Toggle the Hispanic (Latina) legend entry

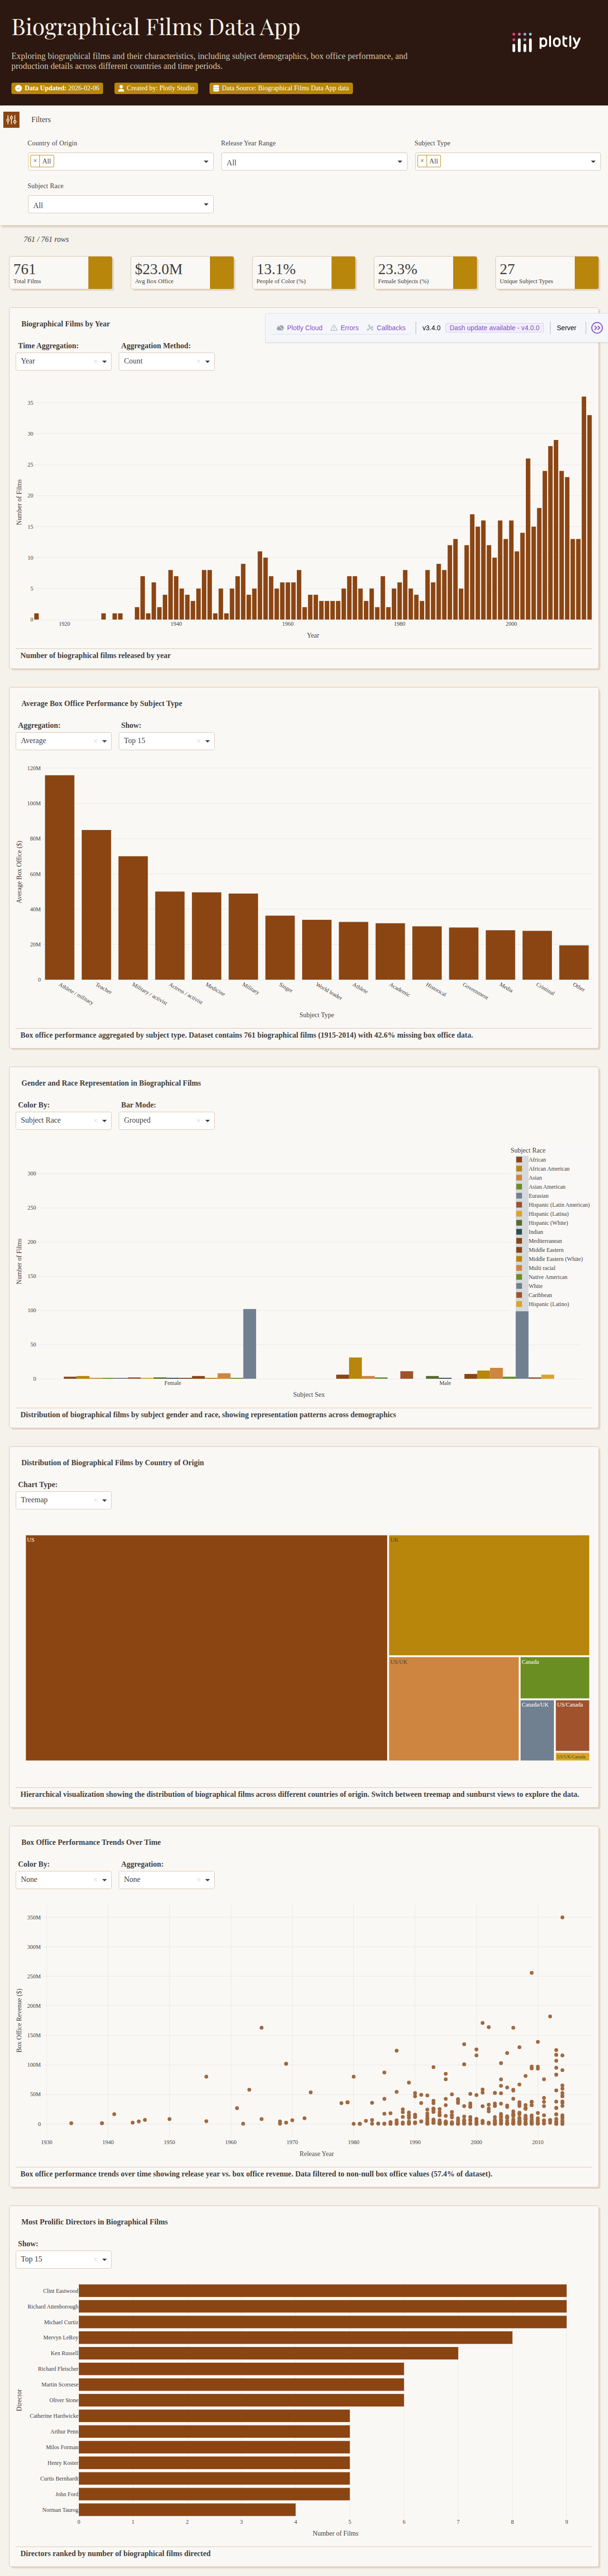click(x=541, y=1214)
